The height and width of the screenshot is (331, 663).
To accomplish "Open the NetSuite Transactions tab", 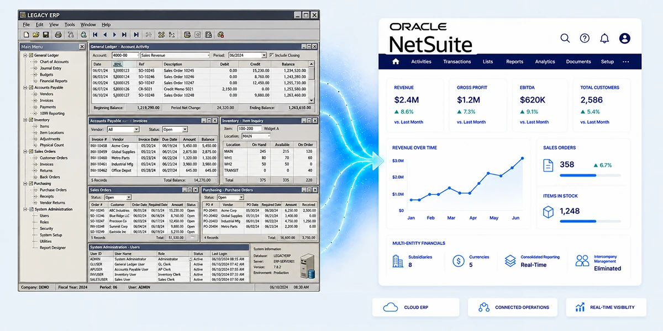I will tap(457, 62).
